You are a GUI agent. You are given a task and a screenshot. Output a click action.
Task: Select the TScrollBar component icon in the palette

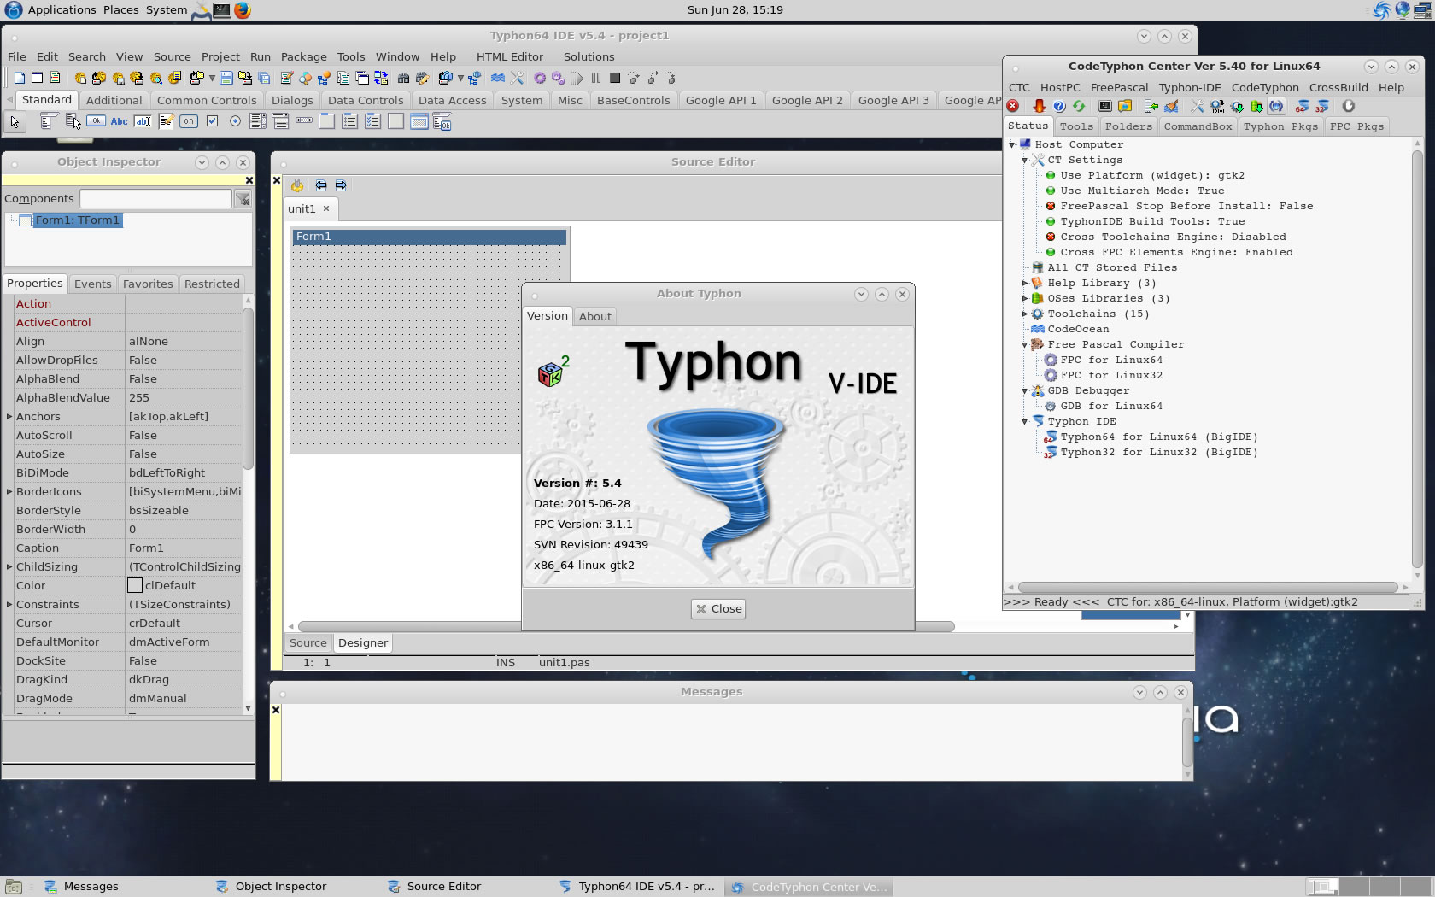tap(304, 121)
